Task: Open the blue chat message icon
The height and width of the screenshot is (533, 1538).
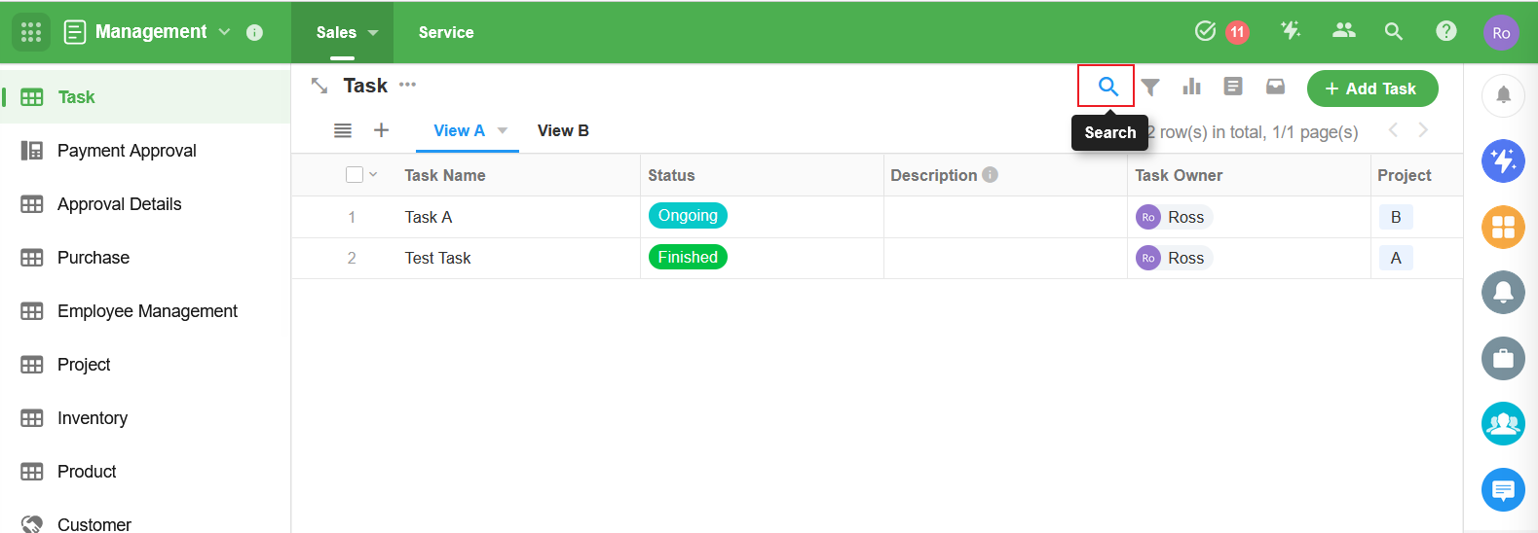Action: pos(1502,489)
